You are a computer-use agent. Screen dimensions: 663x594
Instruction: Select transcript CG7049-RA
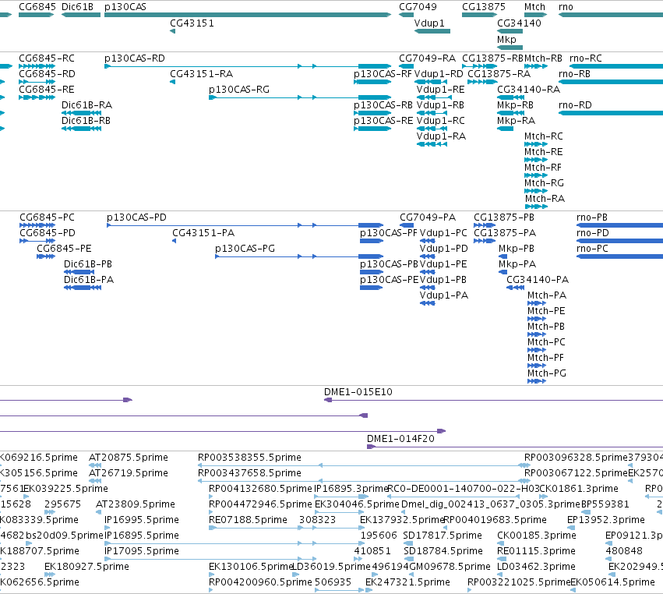click(x=407, y=66)
